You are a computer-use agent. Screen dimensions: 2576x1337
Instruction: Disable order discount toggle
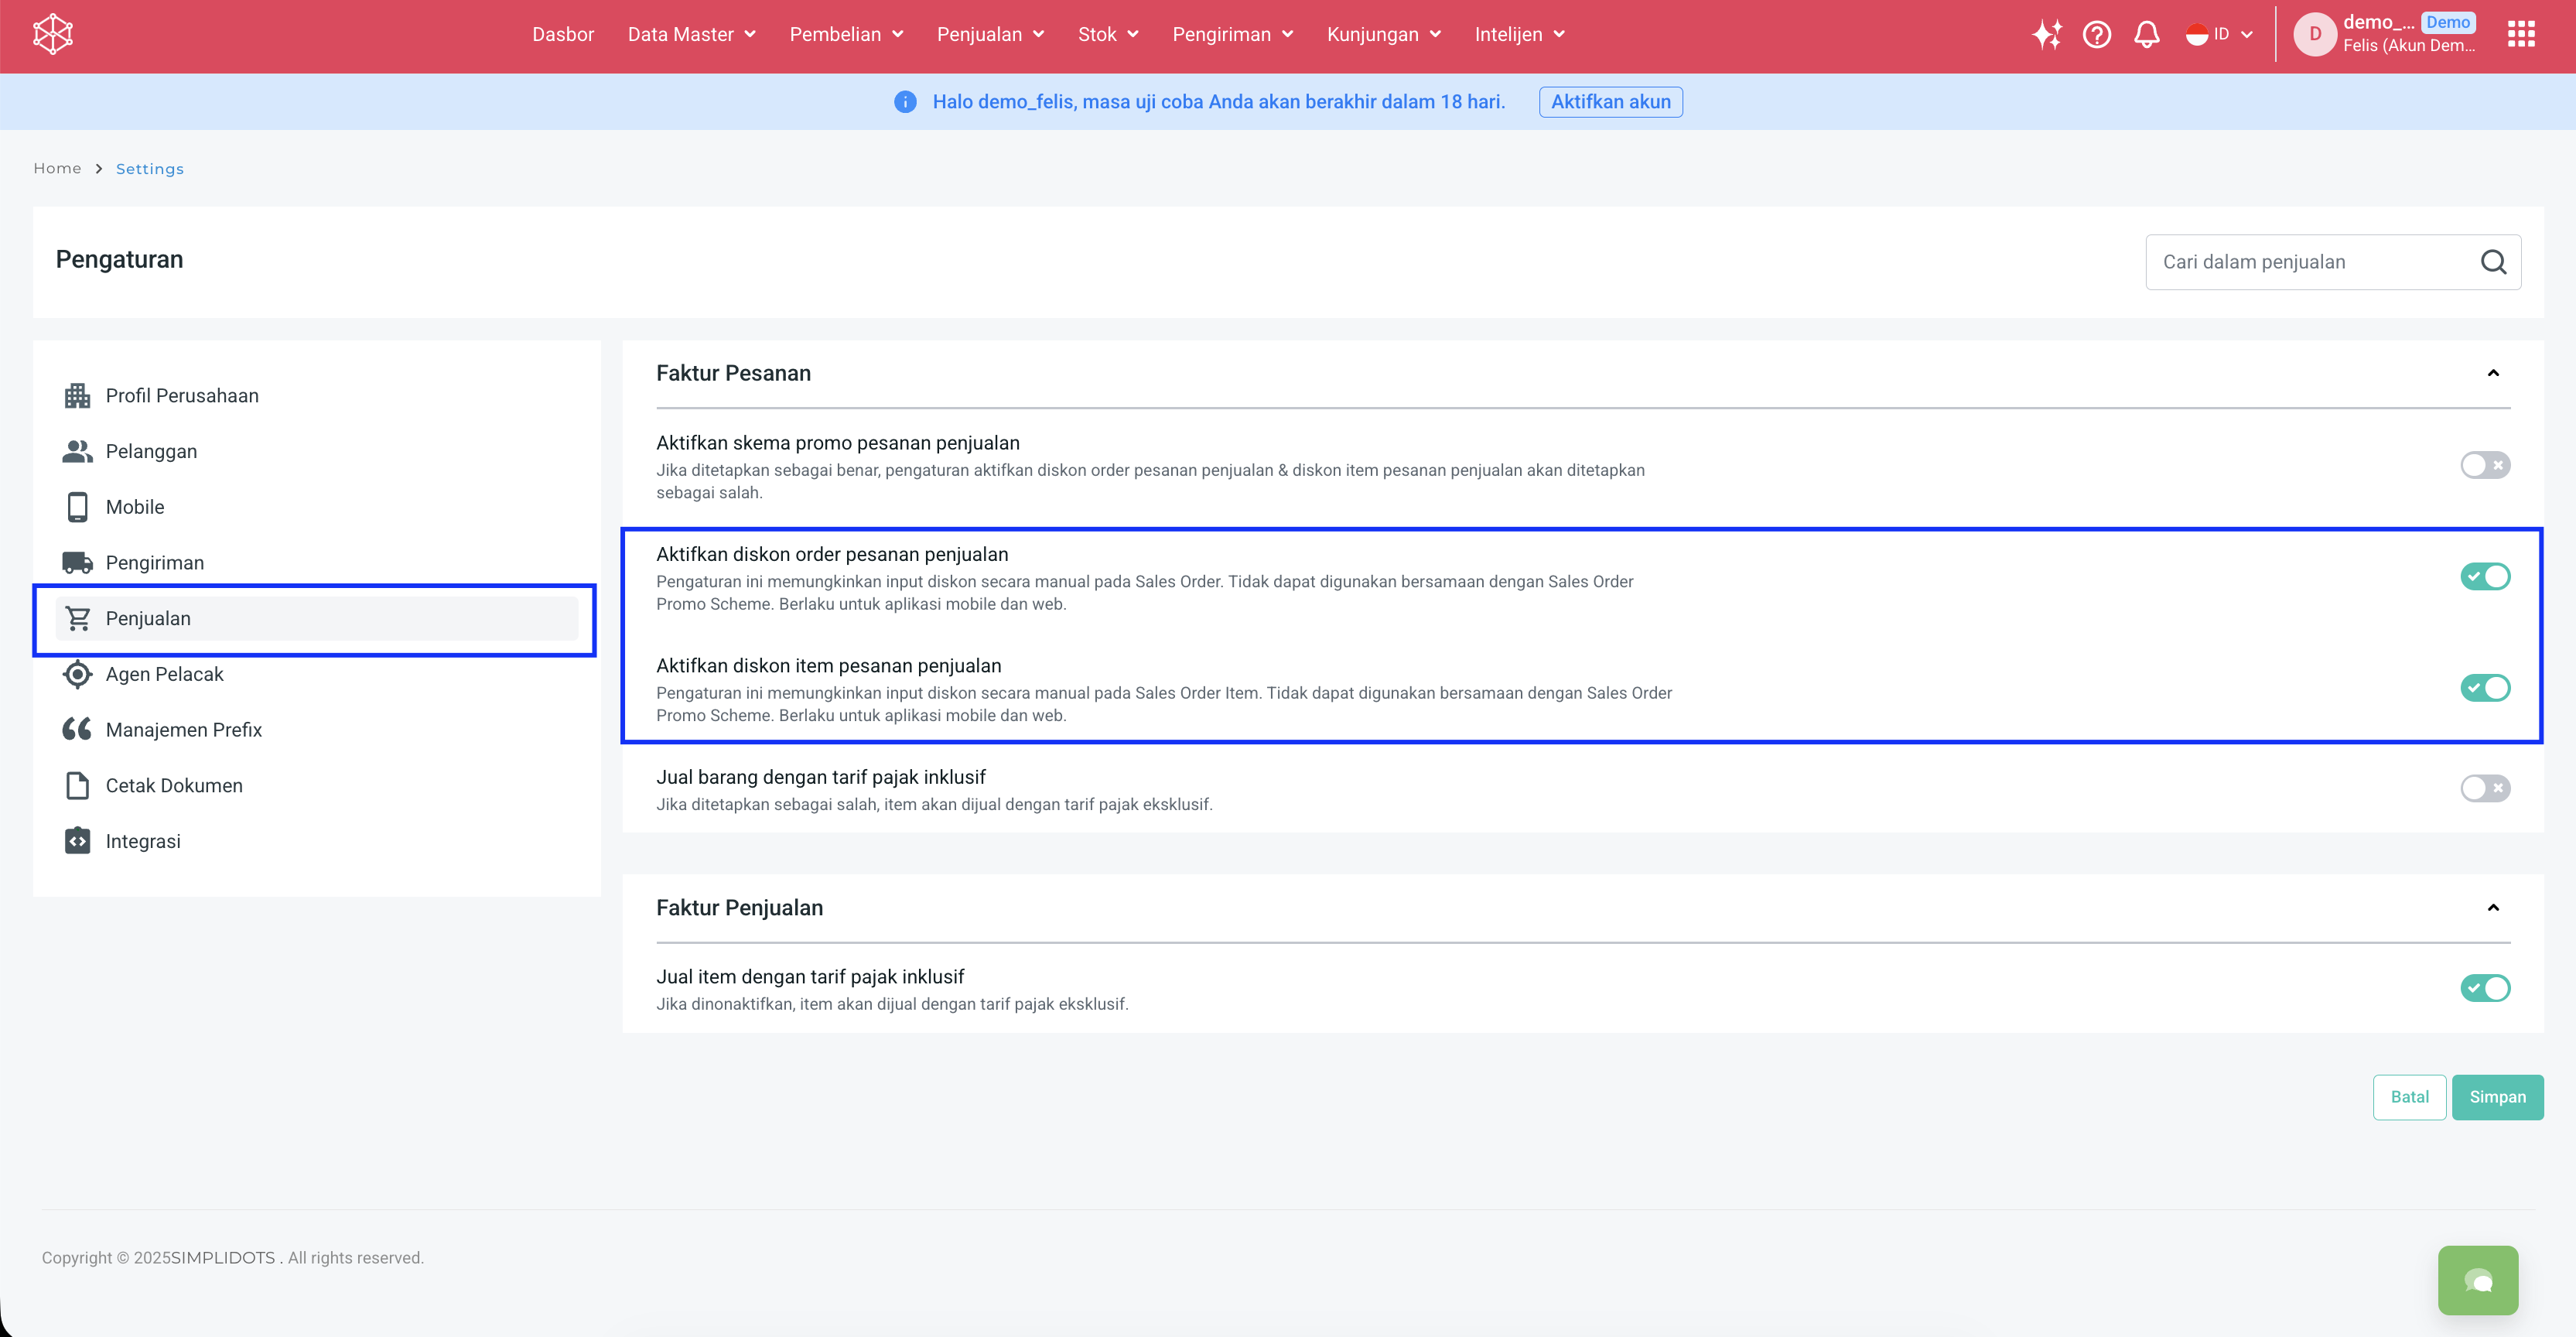click(2484, 577)
